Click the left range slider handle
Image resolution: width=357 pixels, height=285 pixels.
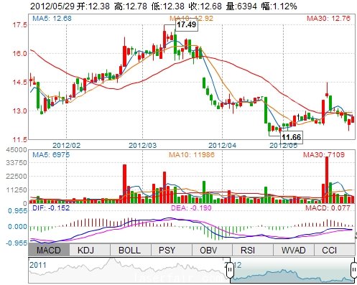[x=230, y=270]
